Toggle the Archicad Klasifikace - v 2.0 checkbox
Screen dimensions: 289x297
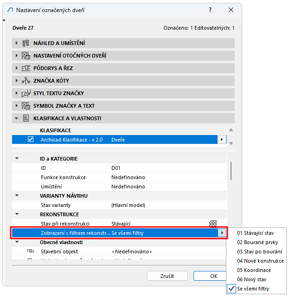[31, 139]
